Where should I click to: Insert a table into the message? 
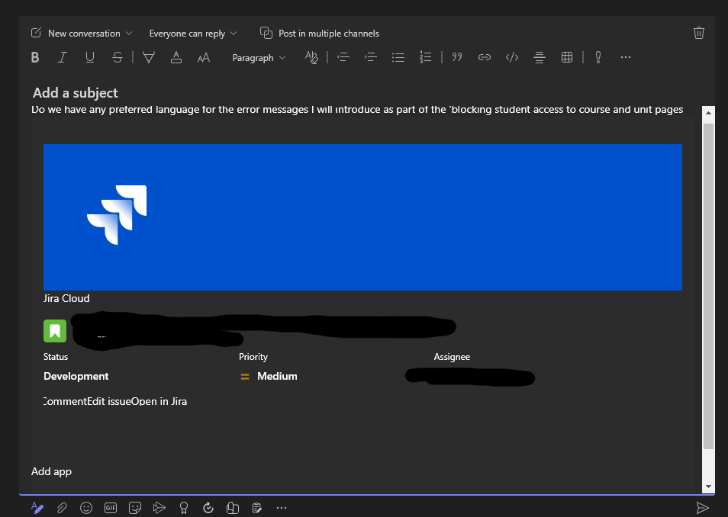(x=567, y=57)
